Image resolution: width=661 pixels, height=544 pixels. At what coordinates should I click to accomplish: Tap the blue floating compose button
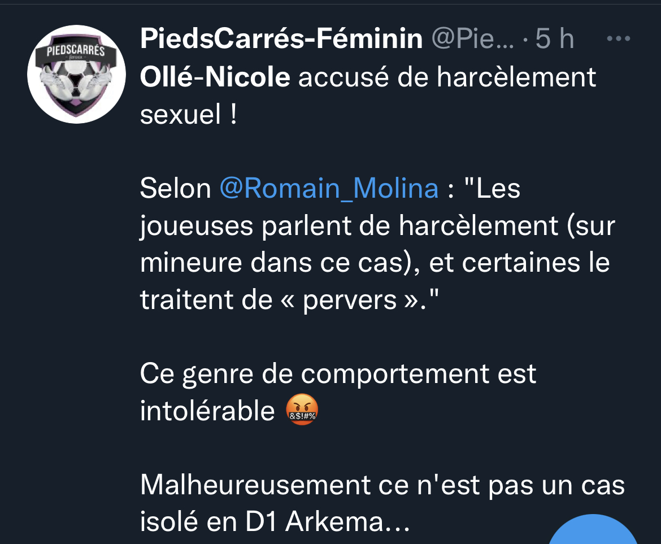click(x=593, y=530)
